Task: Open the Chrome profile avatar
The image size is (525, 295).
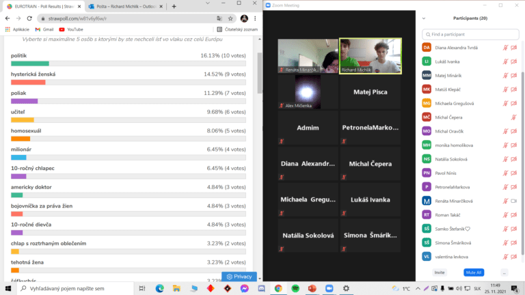Action: tap(244, 18)
